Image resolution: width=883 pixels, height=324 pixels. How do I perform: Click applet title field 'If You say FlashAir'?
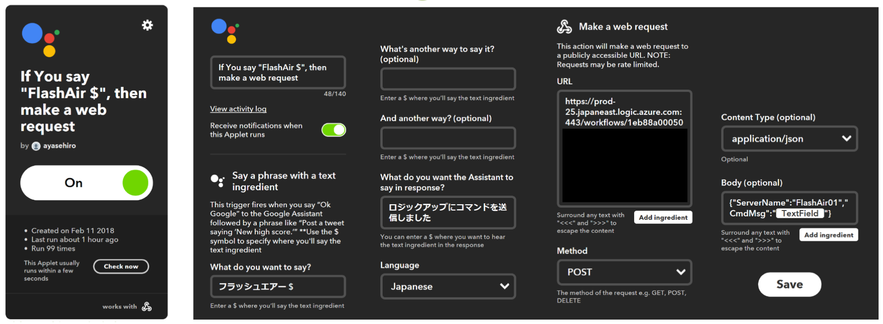pyautogui.click(x=278, y=72)
